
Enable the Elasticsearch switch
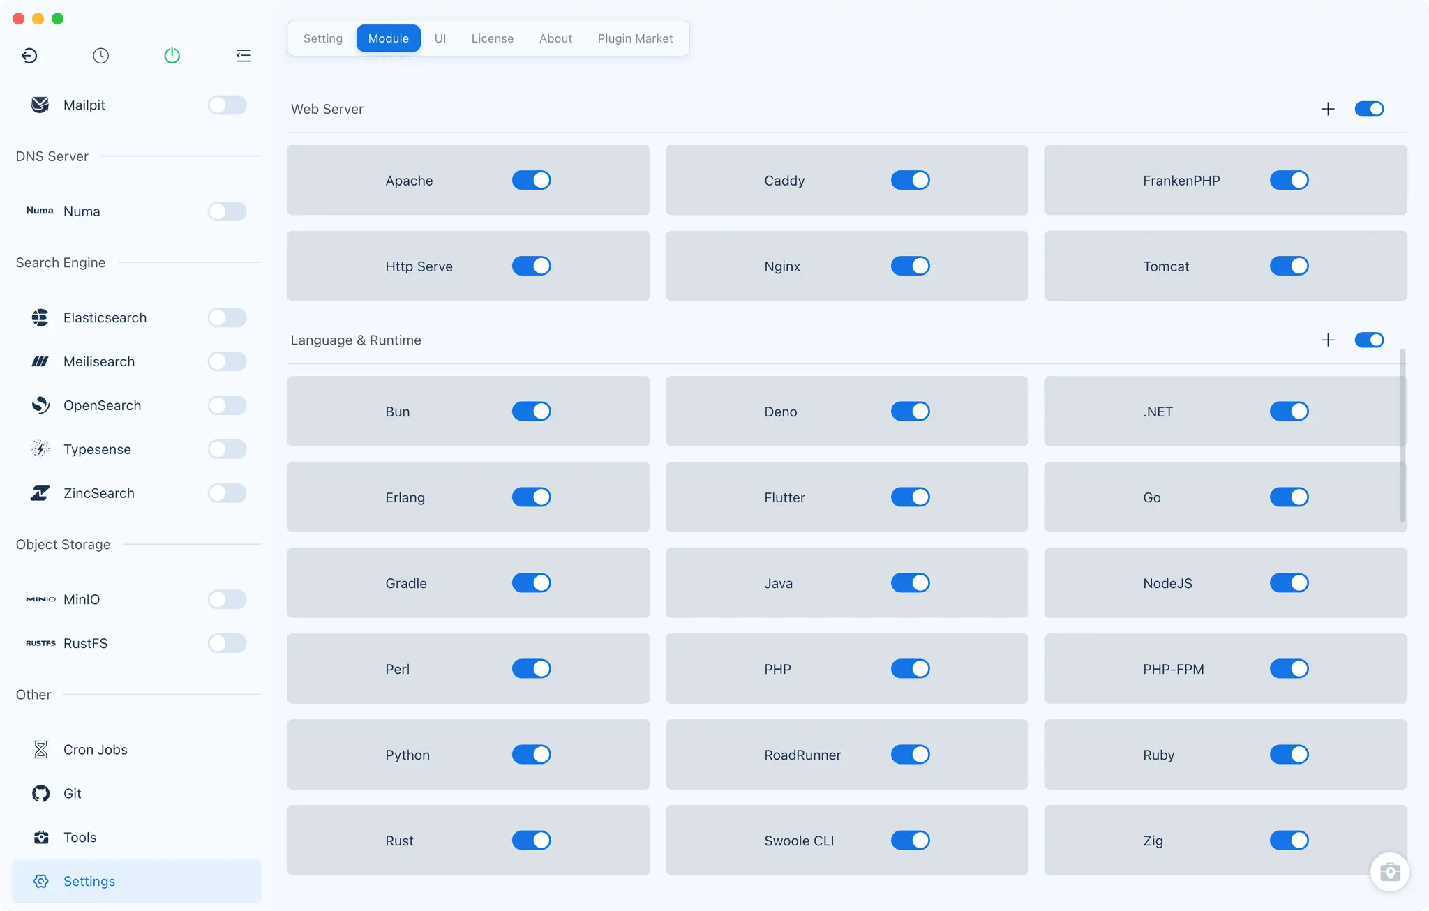(227, 317)
